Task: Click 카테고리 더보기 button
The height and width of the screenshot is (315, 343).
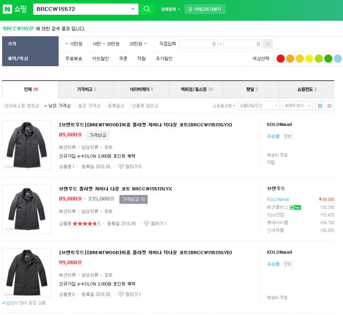Action: tap(204, 9)
